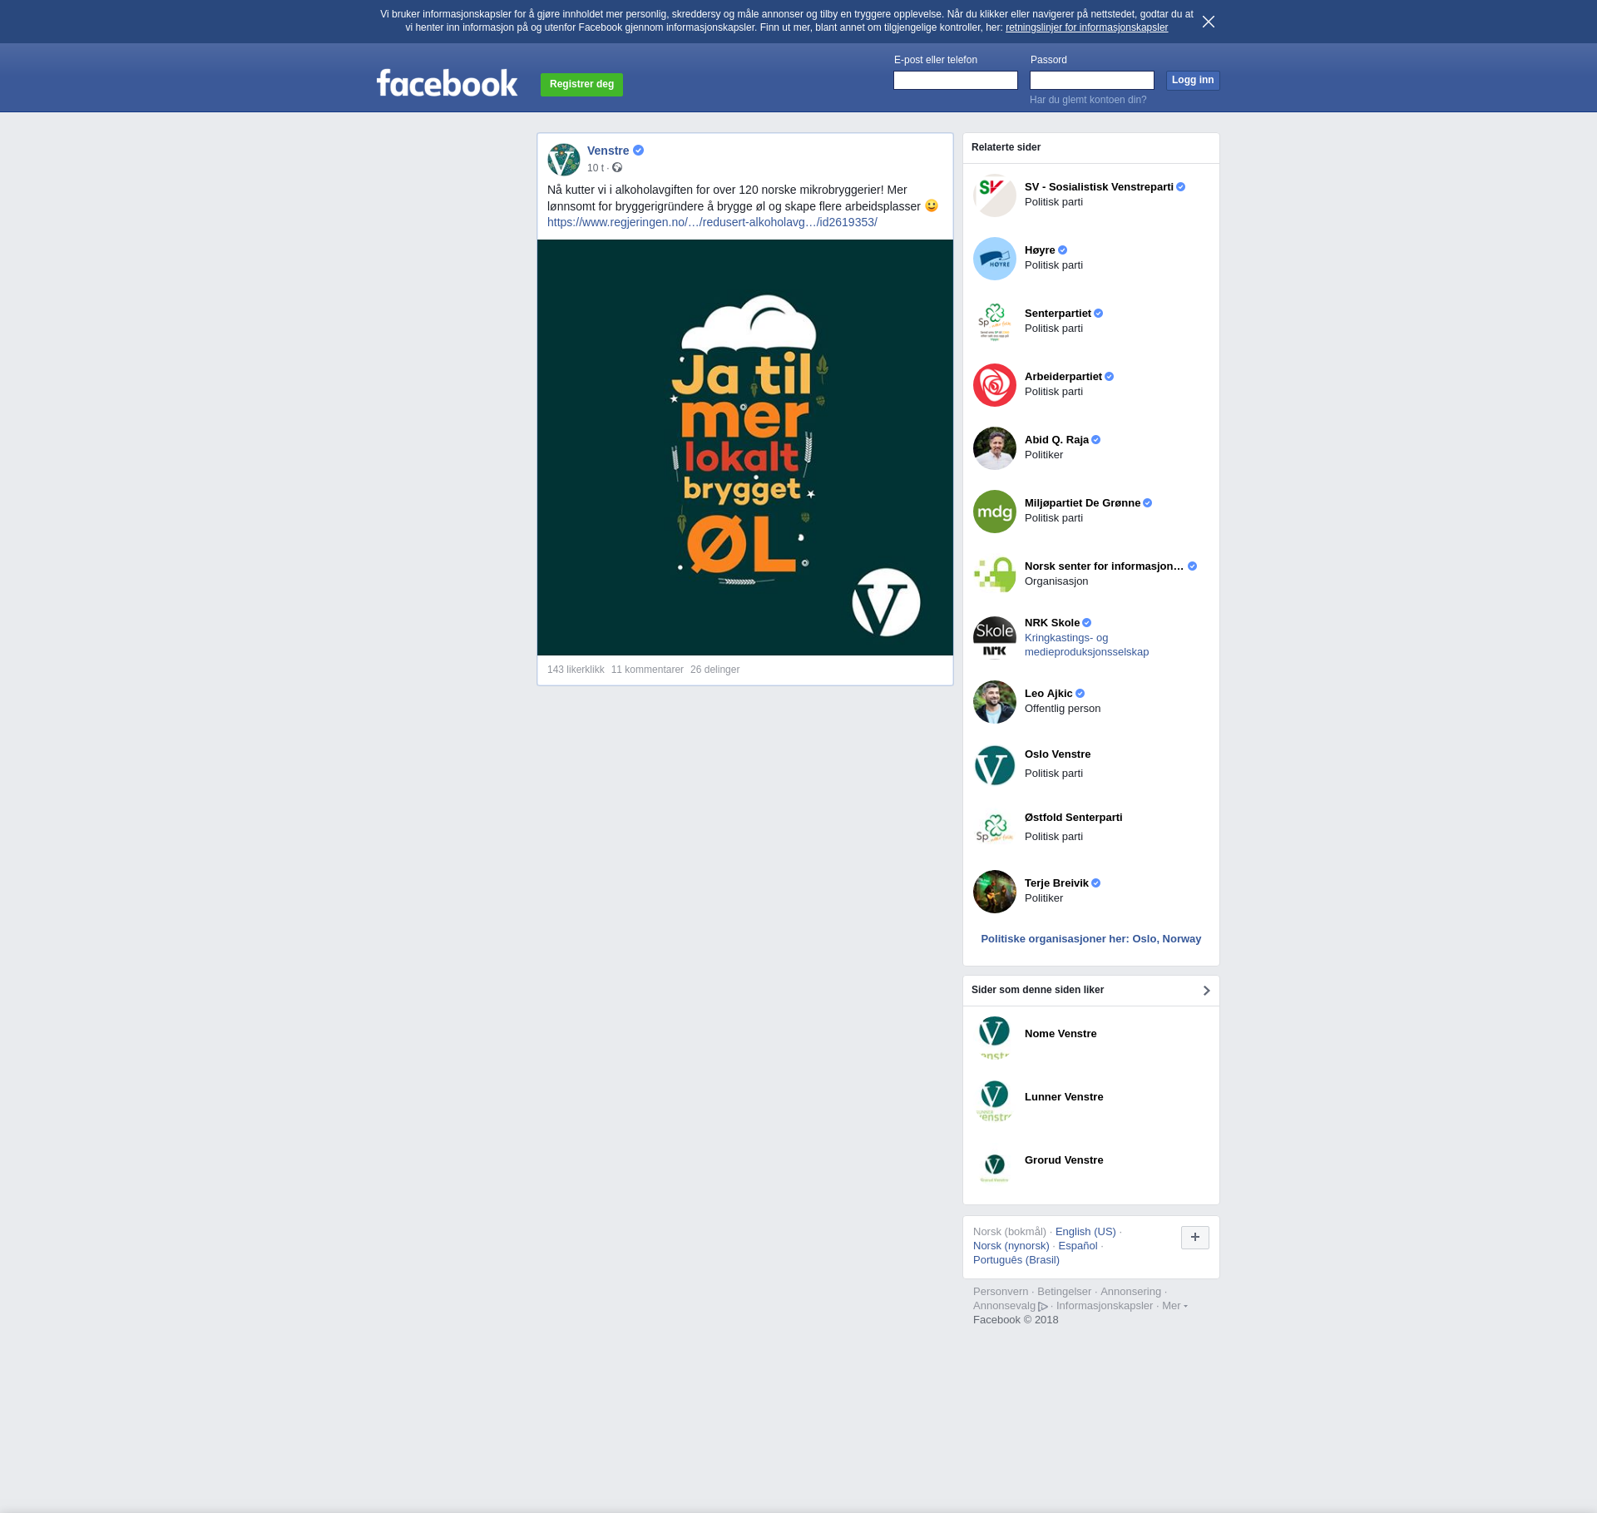This screenshot has width=1597, height=1513.
Task: Click the Annonsevalg AdChoices triangle icon
Action: point(1043,1307)
